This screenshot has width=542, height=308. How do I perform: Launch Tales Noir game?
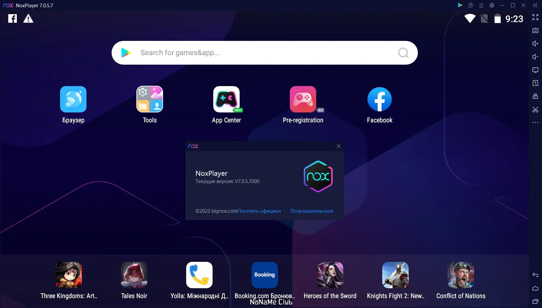[134, 275]
